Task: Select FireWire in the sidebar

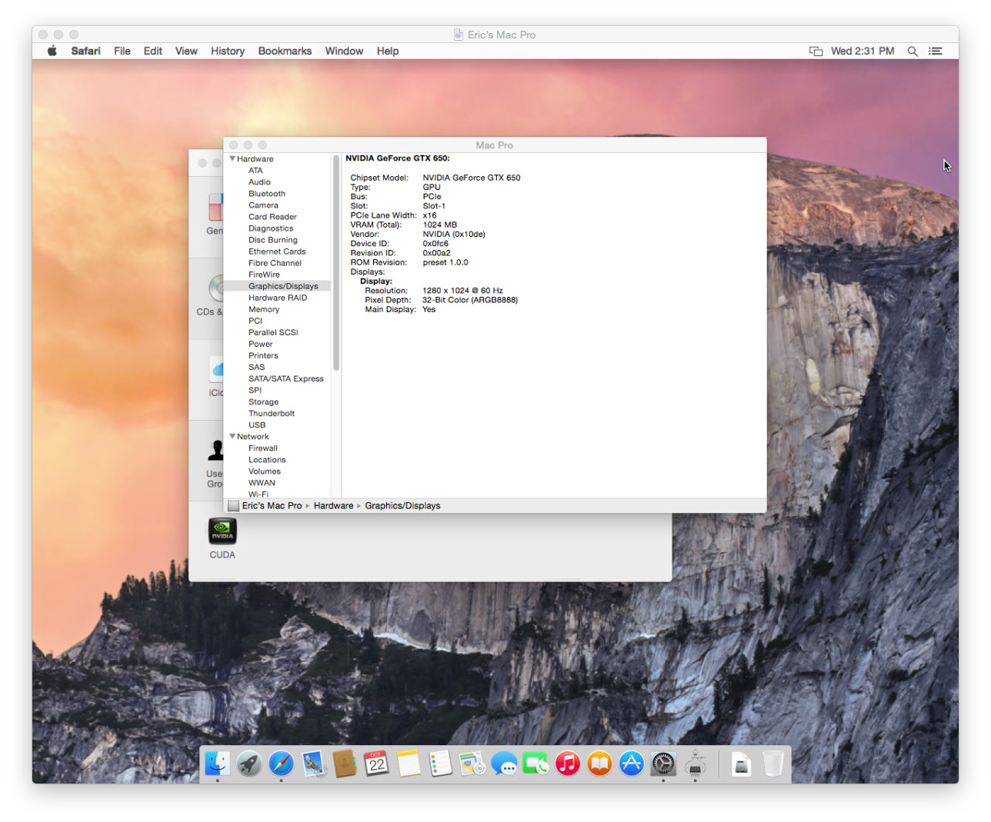Action: click(x=264, y=275)
